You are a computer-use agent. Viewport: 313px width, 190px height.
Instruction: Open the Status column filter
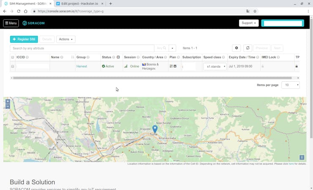118,57
